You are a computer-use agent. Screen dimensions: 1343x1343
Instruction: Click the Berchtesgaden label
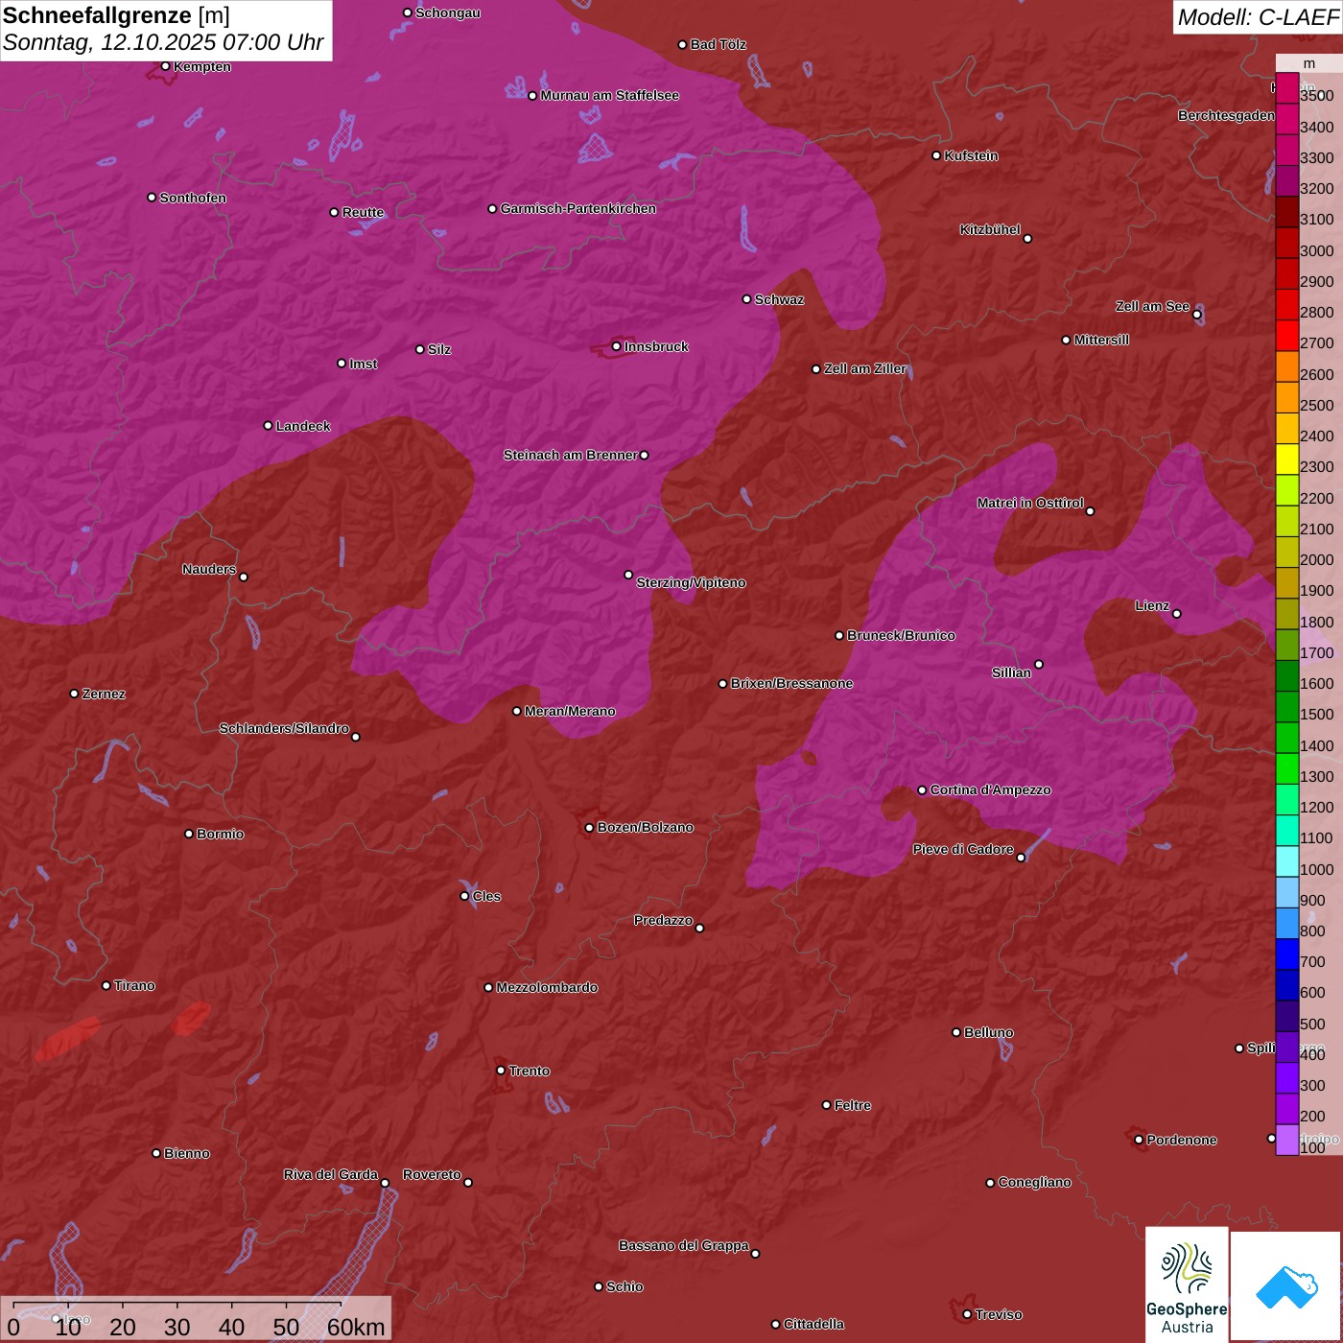click(x=1227, y=116)
